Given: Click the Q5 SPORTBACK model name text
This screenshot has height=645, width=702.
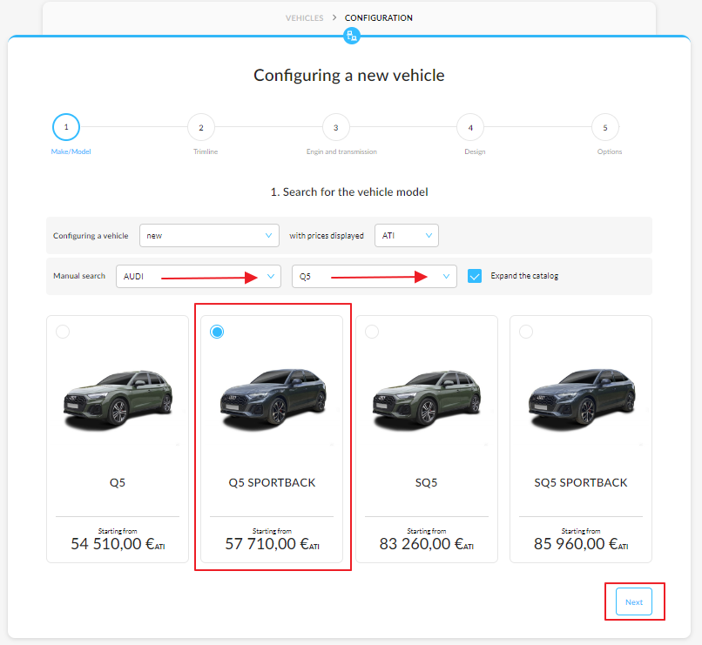Looking at the screenshot, I should [272, 482].
